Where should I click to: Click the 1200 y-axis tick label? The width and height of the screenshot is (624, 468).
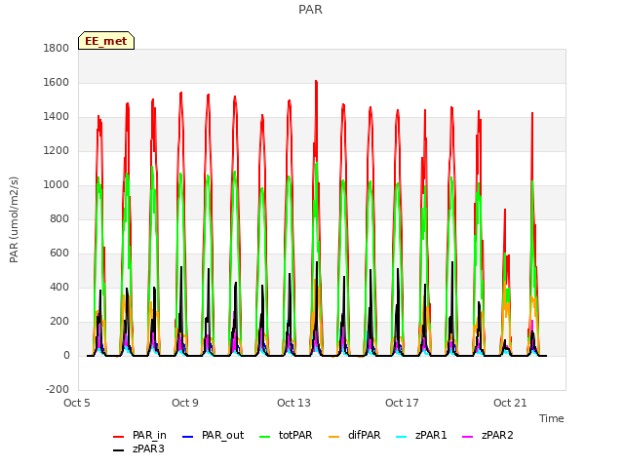click(x=57, y=151)
